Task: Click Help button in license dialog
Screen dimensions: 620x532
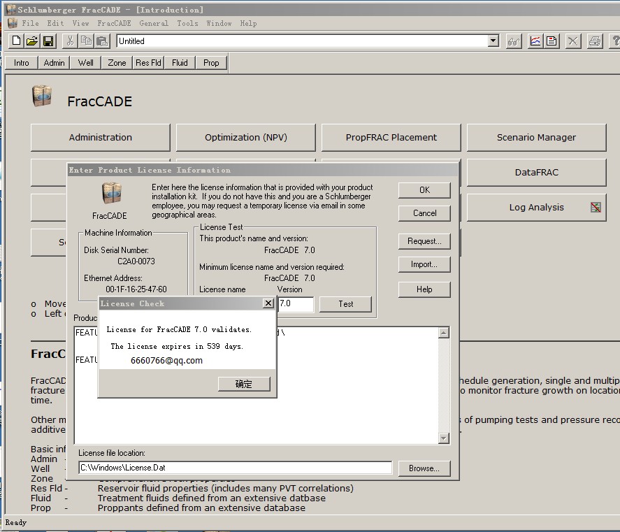Action: pos(424,289)
